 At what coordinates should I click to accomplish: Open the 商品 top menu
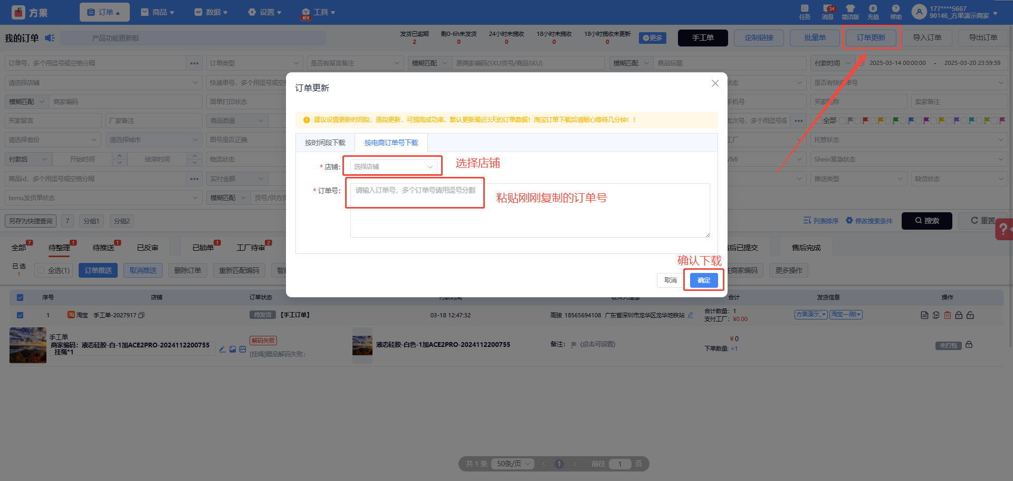point(158,12)
